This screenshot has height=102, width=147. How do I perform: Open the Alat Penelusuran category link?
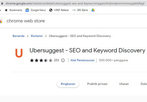[82, 60]
